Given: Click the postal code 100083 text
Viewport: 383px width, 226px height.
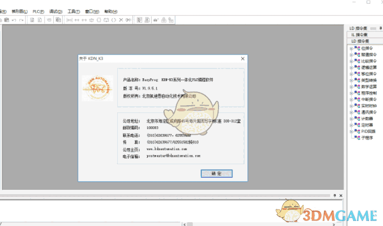Looking at the screenshot, I should coord(152,127).
